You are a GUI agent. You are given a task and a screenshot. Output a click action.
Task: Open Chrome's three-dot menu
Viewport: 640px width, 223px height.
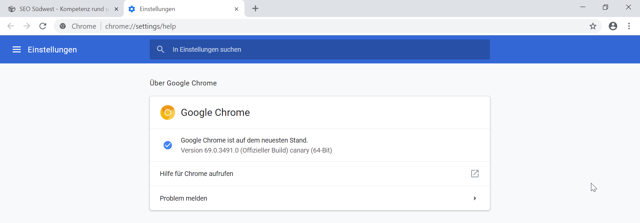tap(629, 26)
